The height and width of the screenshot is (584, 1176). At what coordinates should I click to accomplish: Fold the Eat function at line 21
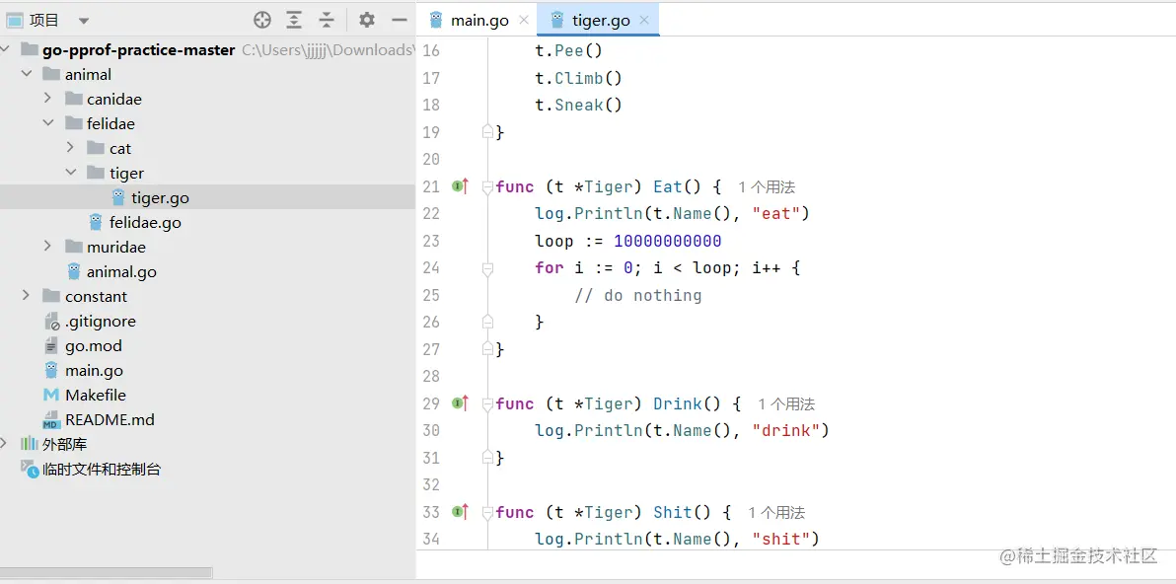[487, 186]
